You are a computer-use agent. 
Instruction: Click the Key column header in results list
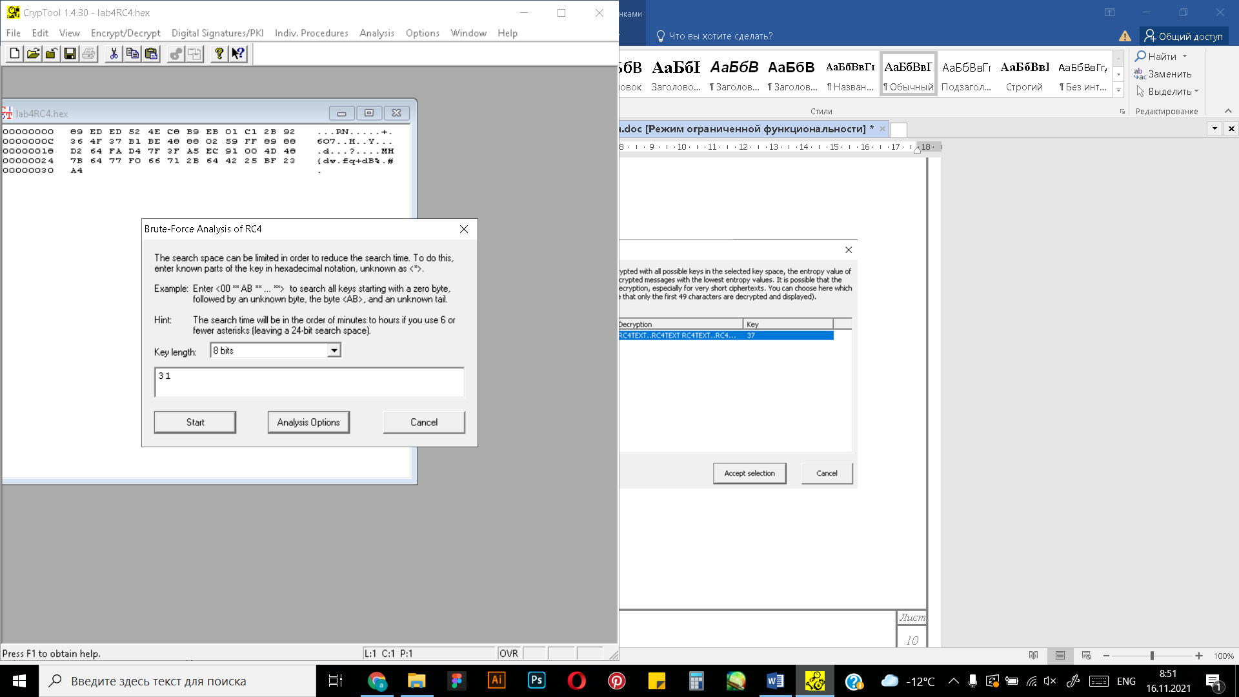click(788, 324)
